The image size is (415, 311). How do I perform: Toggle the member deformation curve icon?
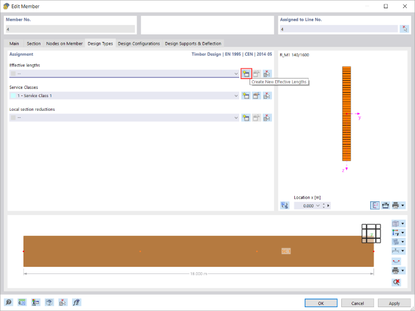396,261
